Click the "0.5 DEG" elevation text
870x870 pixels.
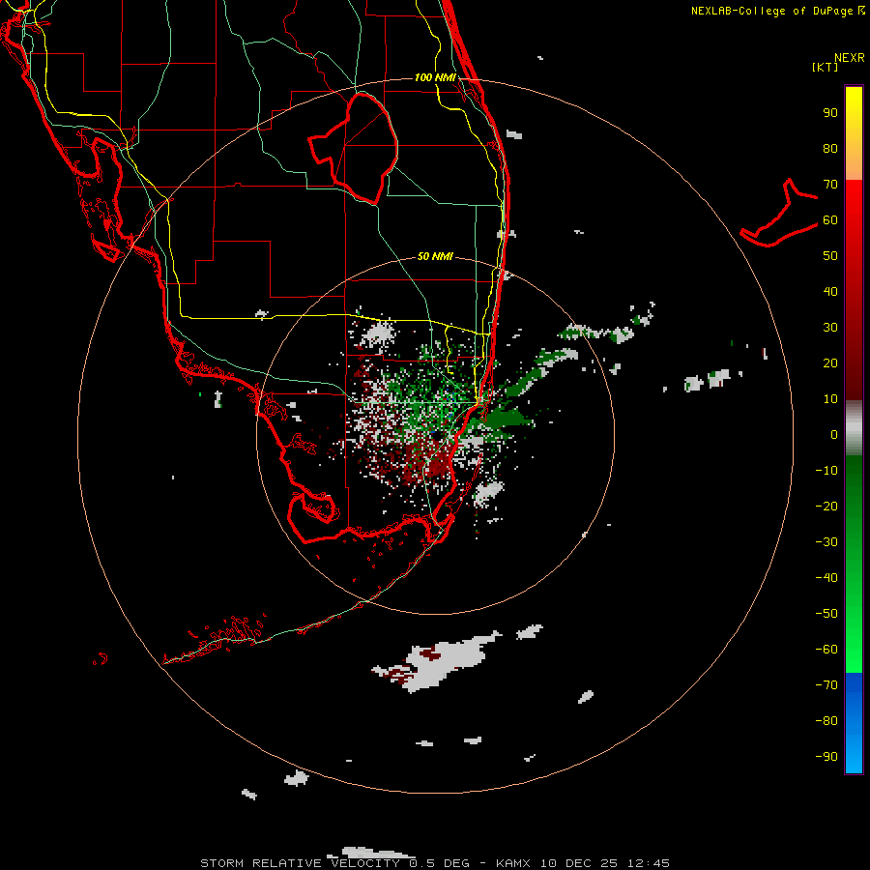coord(440,863)
